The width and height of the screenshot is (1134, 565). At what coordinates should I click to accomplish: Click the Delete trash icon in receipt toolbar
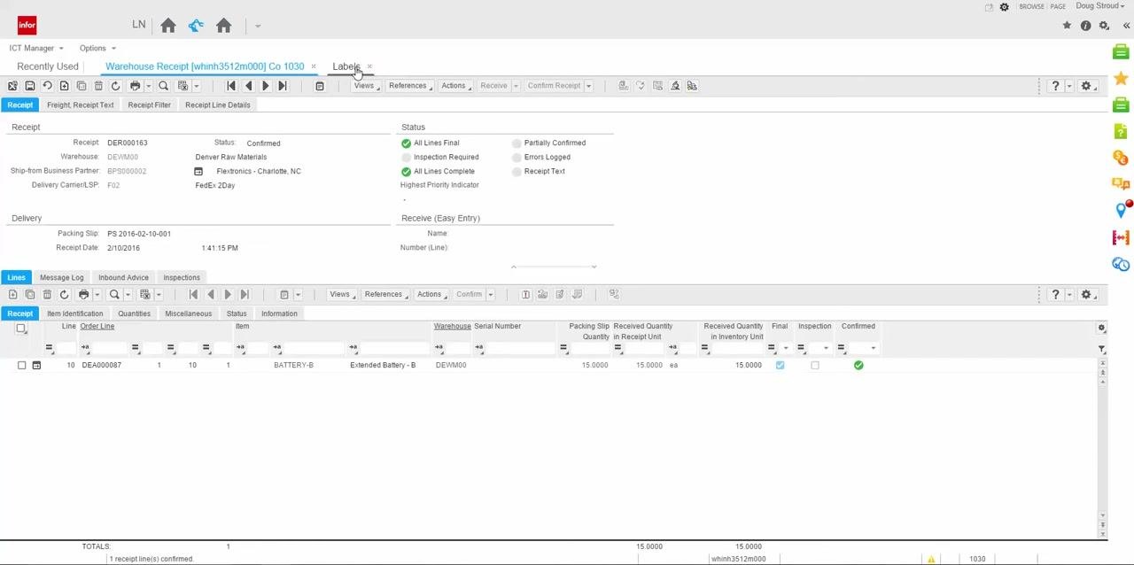point(98,86)
